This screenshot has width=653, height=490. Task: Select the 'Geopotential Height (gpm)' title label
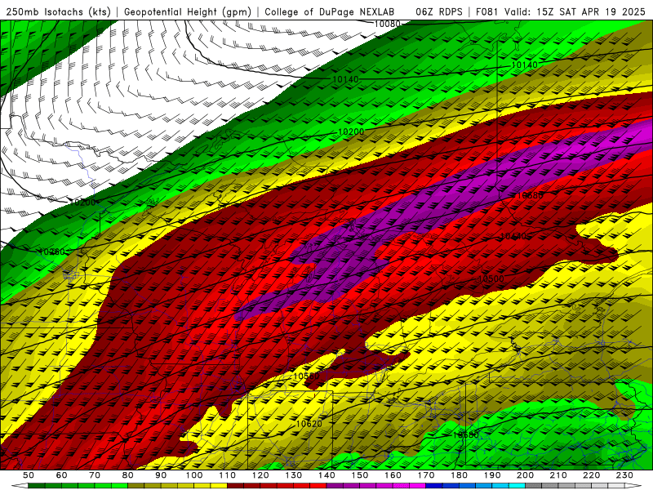point(188,11)
